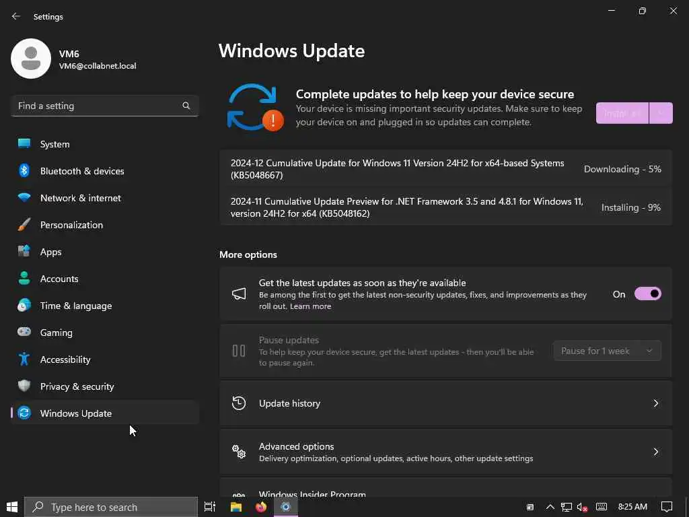Image resolution: width=689 pixels, height=517 pixels.
Task: Open Windows Insider Program
Action: click(445, 488)
